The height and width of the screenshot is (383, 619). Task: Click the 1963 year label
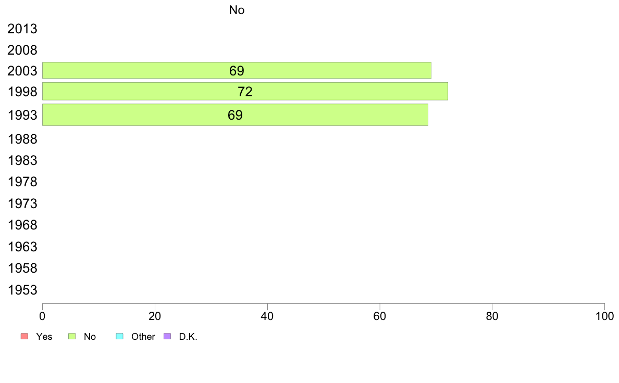22,247
